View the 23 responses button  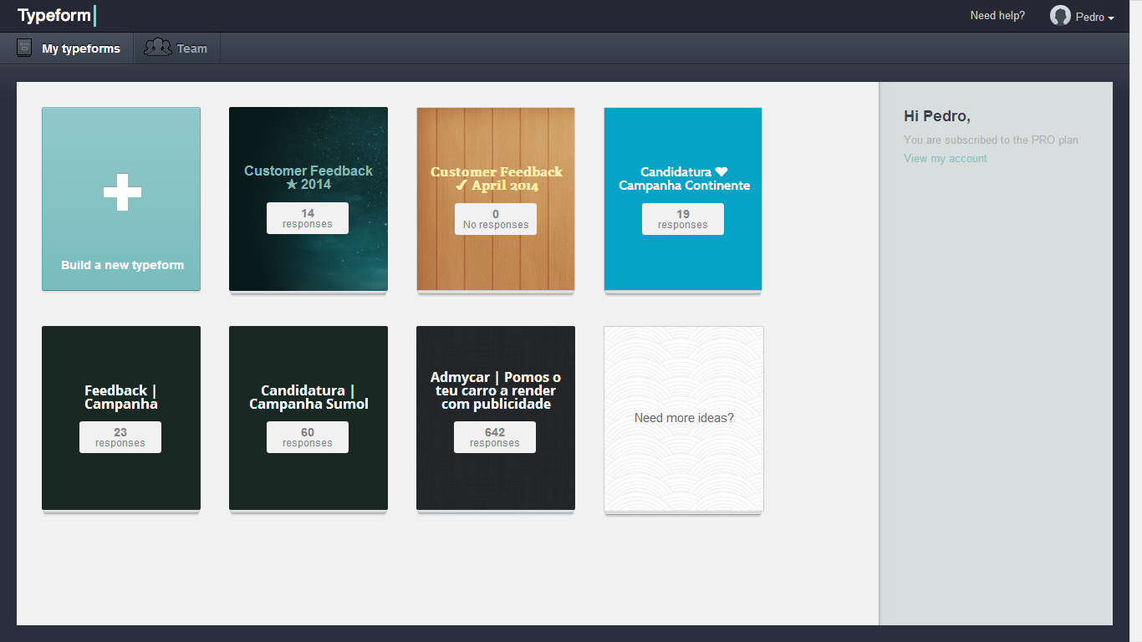(x=120, y=437)
